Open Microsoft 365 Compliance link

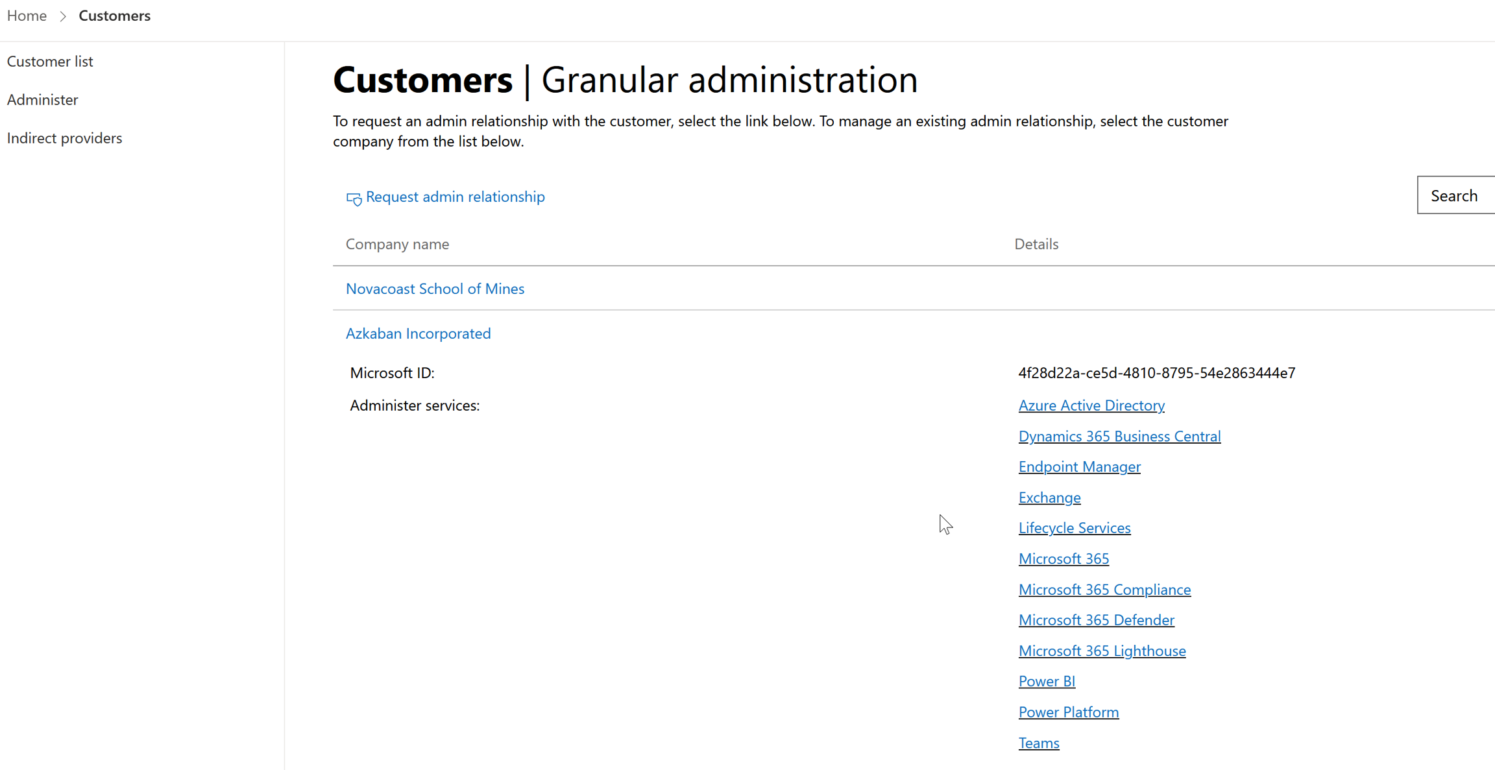(1104, 590)
